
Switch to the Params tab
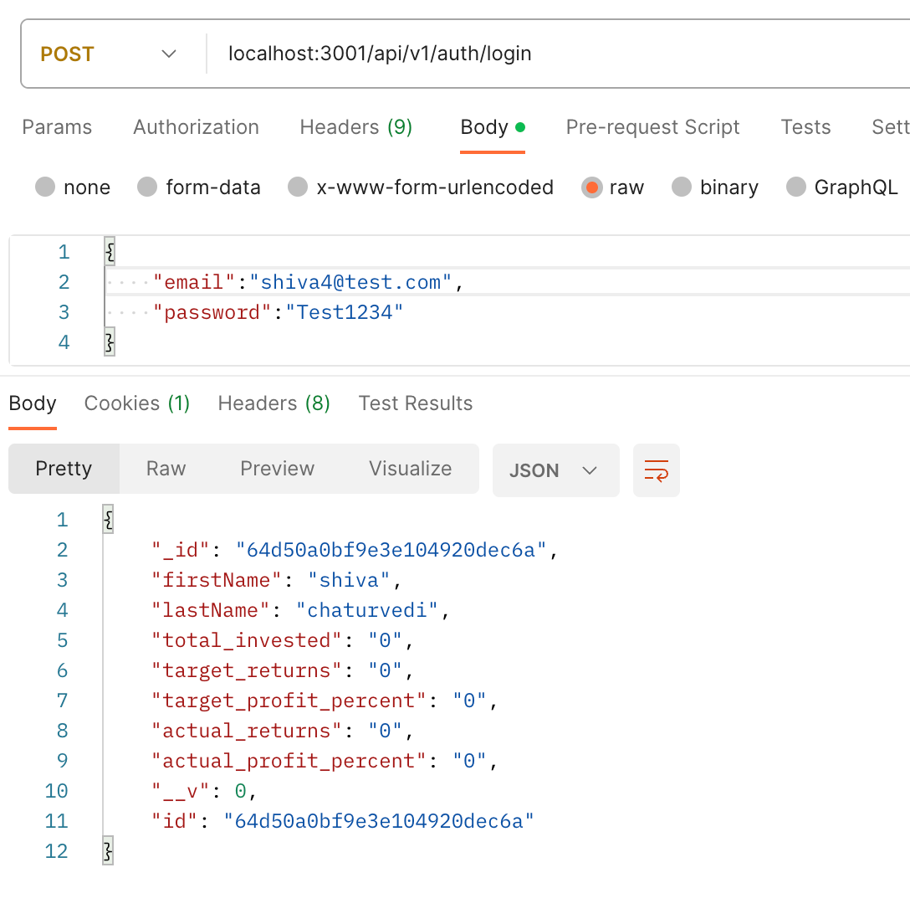pyautogui.click(x=57, y=127)
